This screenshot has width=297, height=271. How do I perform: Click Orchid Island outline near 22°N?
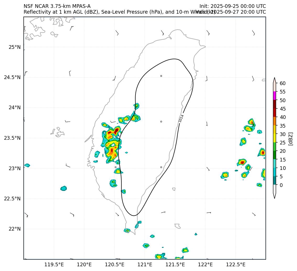178,226
